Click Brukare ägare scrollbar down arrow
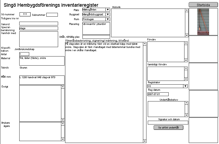 [63, 139]
